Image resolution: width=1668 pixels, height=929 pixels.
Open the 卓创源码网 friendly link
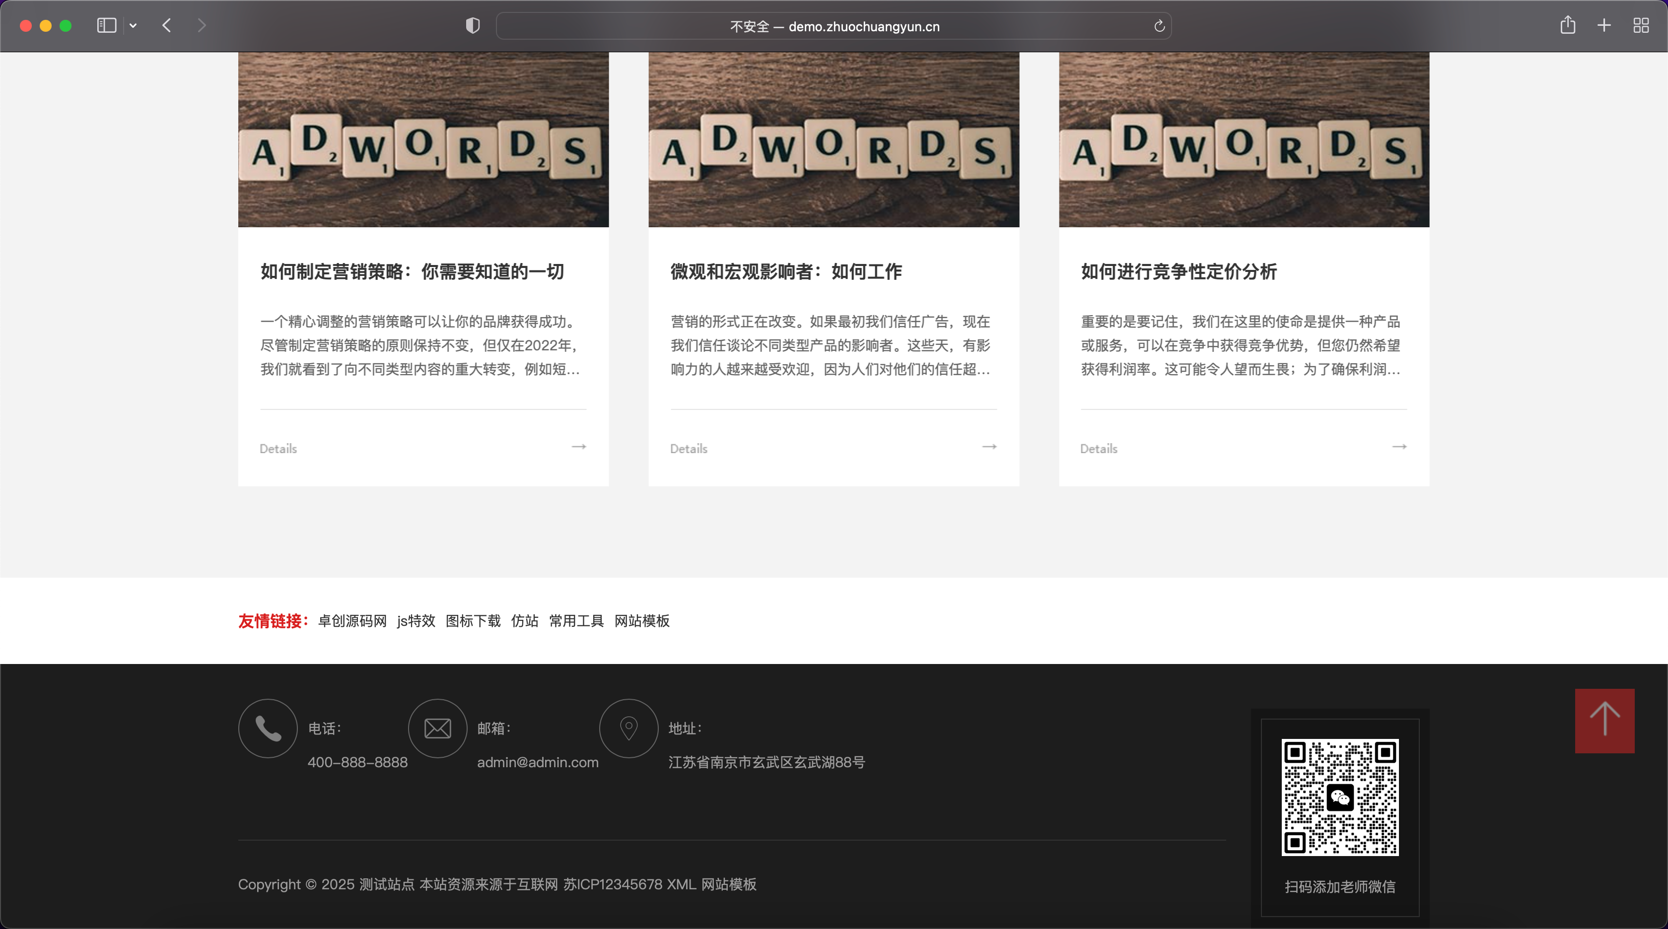(352, 621)
